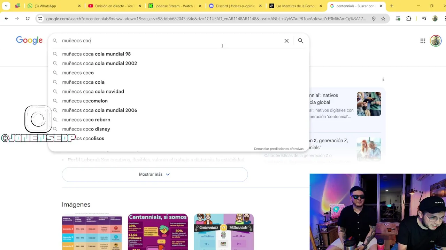
Task: Click the Google logo
Action: click(x=29, y=41)
